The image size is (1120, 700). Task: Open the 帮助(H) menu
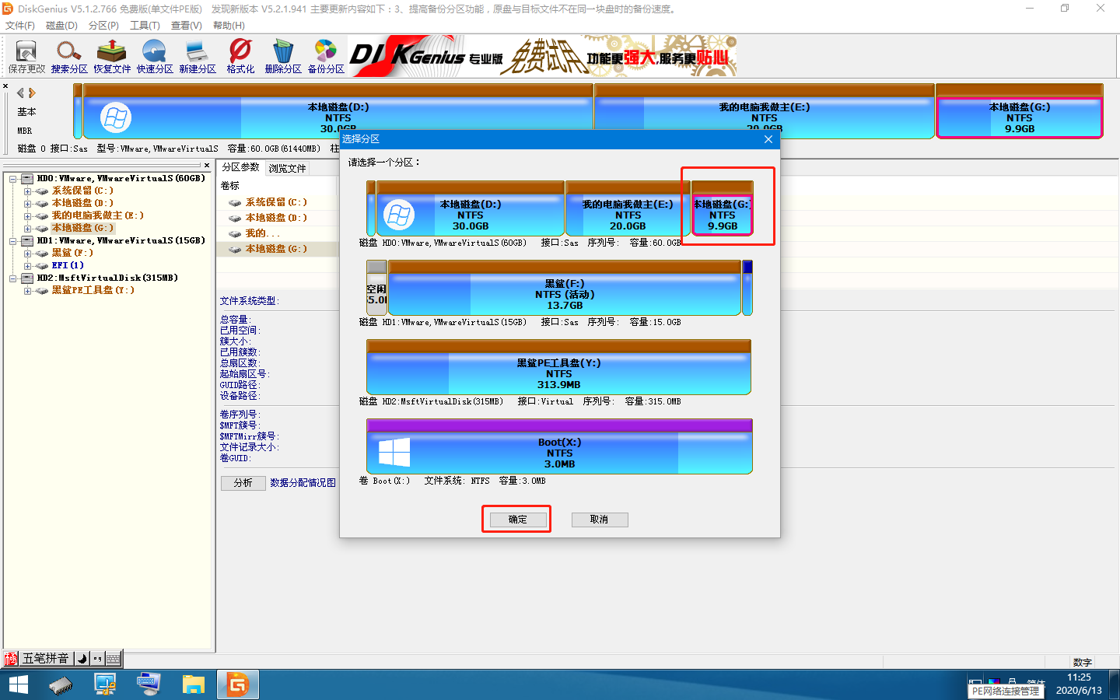click(229, 26)
